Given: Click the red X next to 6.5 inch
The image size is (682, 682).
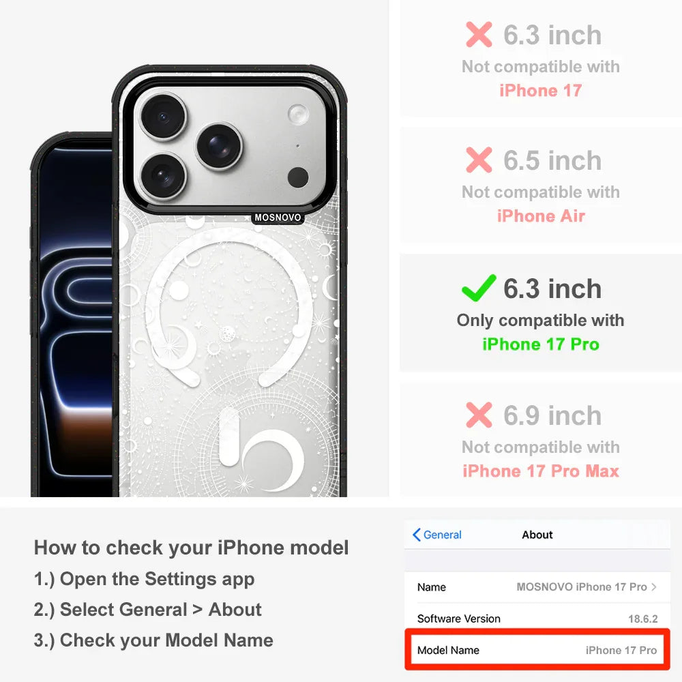Looking at the screenshot, I should coord(479,160).
